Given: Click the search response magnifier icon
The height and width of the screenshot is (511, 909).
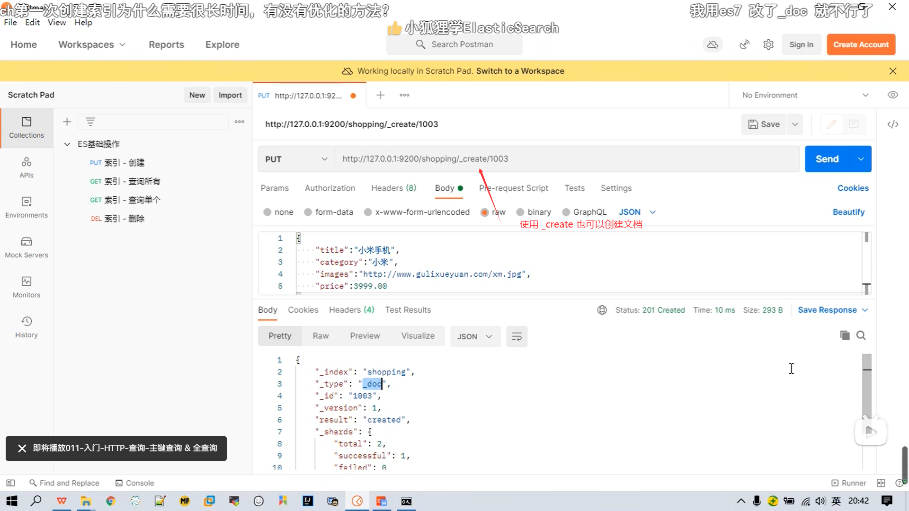Looking at the screenshot, I should pyautogui.click(x=861, y=335).
